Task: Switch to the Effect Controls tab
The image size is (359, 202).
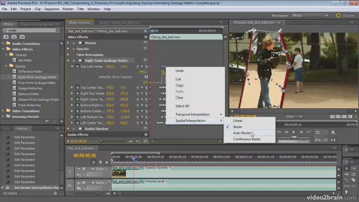Action: 79,22
